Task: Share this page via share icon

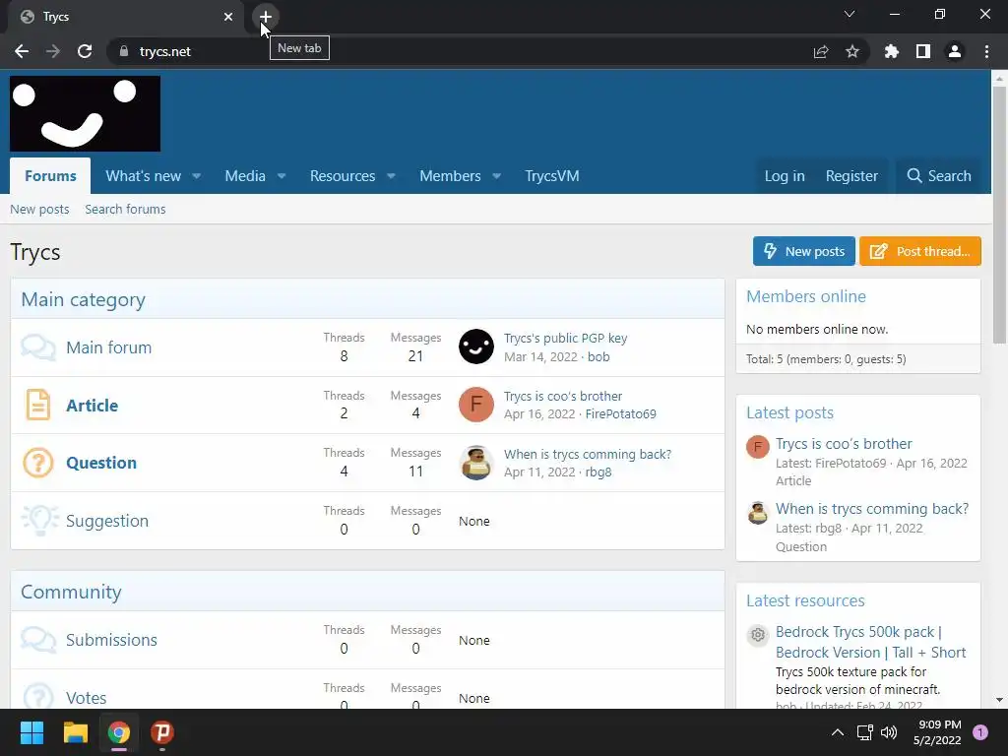Action: 821,51
